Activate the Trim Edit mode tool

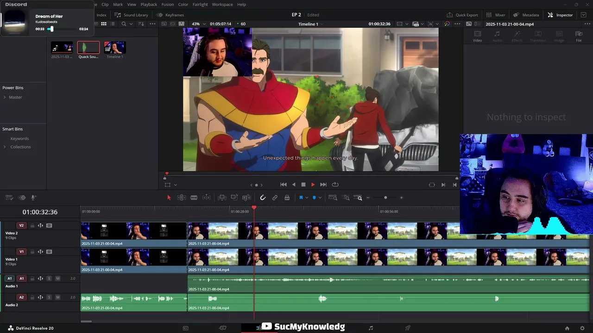tap(182, 197)
